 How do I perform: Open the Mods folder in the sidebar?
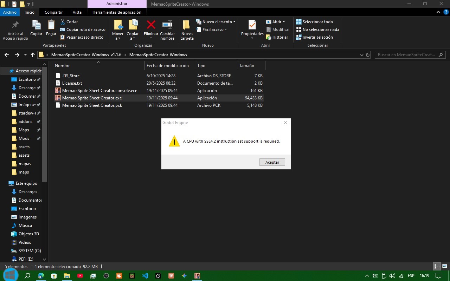[x=24, y=138]
